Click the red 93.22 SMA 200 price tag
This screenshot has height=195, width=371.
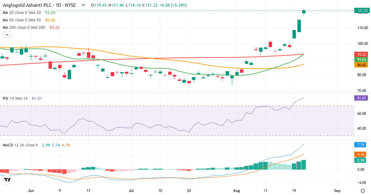(362, 54)
